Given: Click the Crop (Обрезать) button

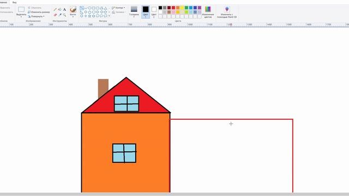Looking at the screenshot, I should 35,8.
